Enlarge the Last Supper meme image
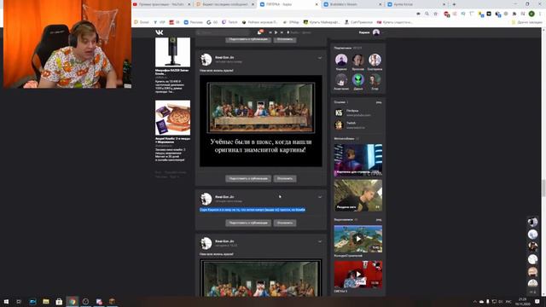Viewport: 546px width, 307px height. coord(261,121)
